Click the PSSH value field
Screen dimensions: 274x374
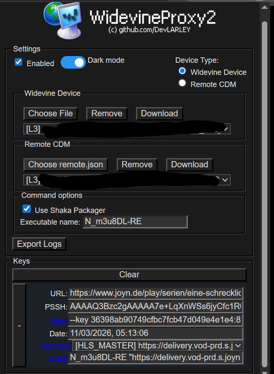(156, 307)
